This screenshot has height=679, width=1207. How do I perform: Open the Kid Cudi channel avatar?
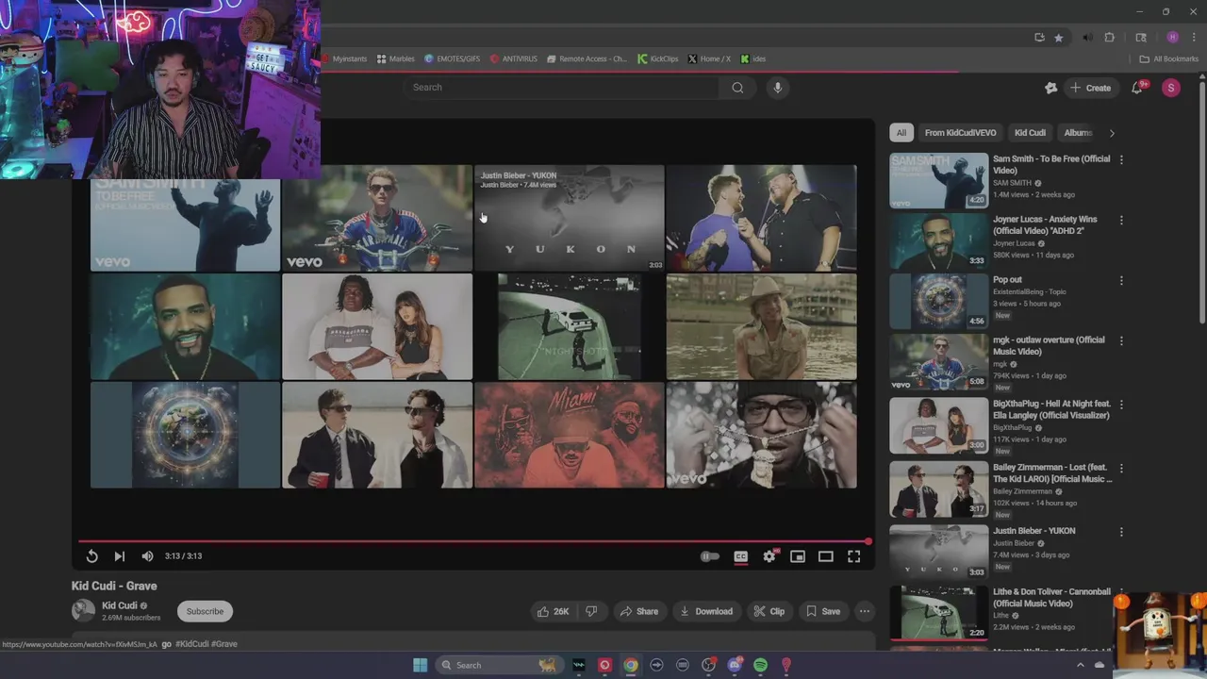coord(83,610)
